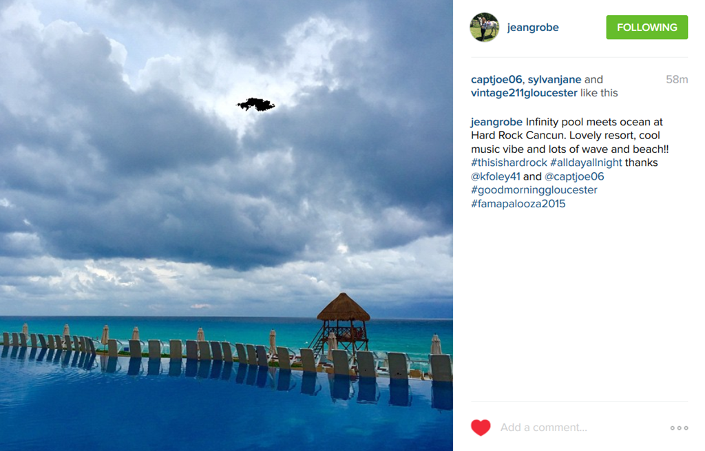
Task: Visit the @kfoley41 mention
Action: tap(496, 176)
